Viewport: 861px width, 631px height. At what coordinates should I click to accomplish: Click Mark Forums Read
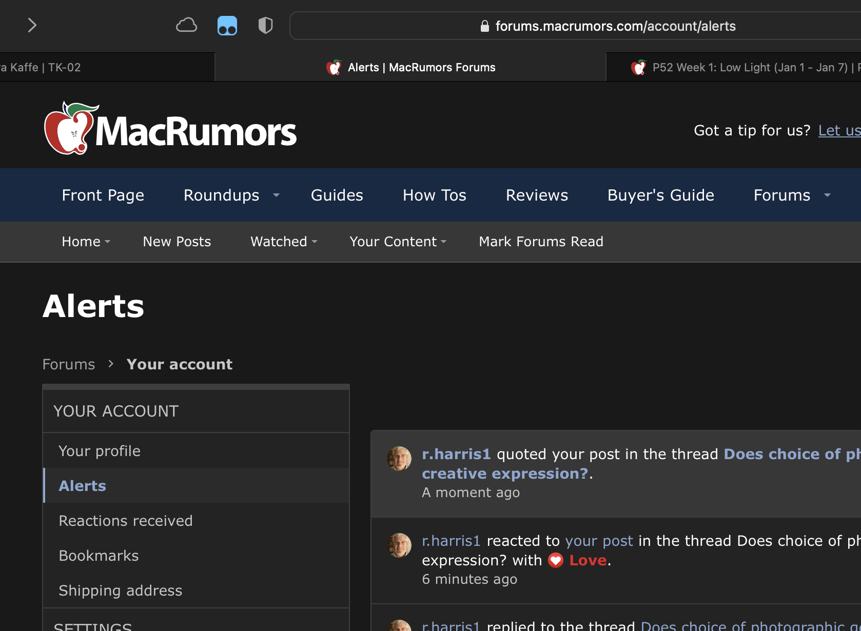[x=541, y=242]
